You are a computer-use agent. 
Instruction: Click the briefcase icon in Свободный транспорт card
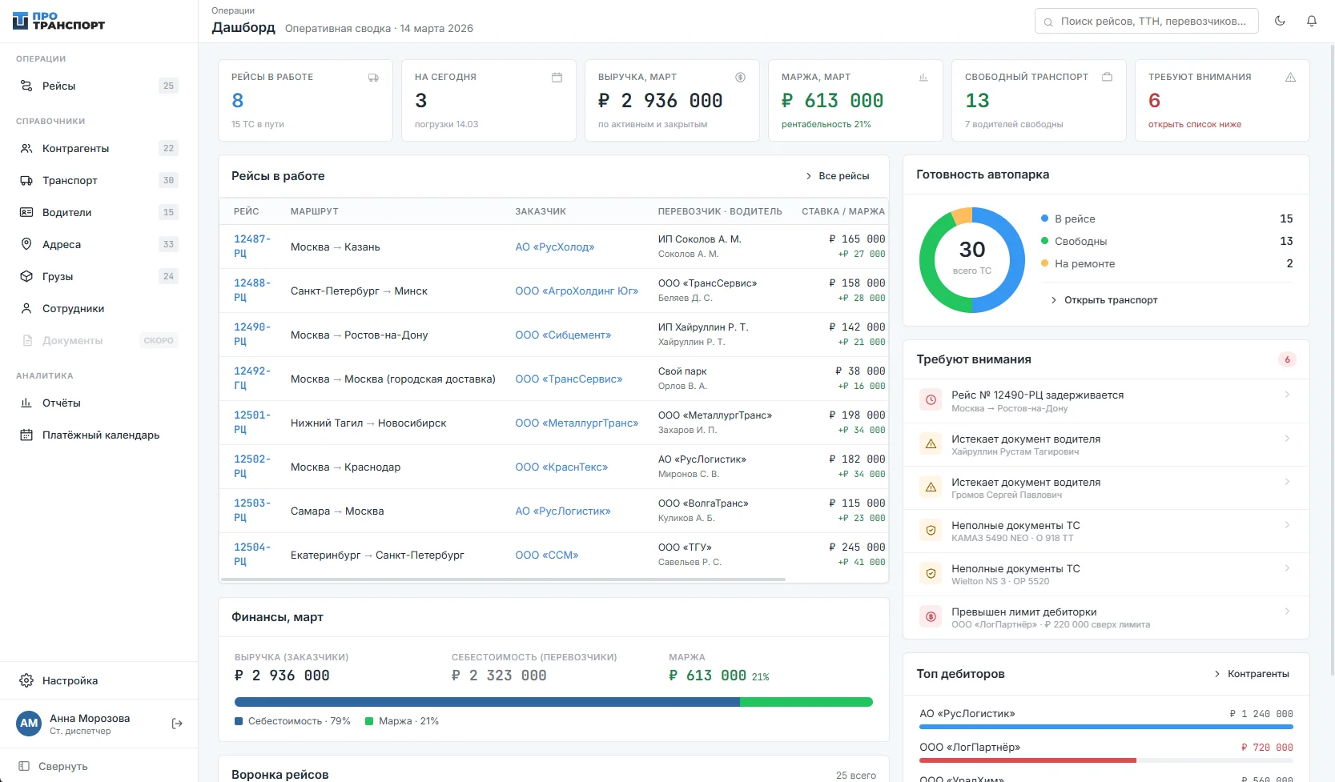click(1107, 78)
